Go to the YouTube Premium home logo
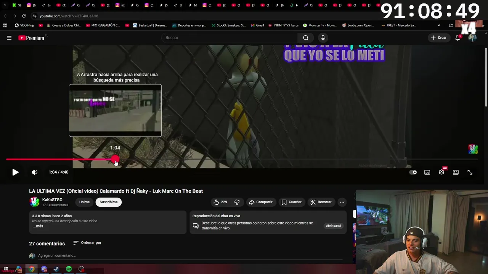The height and width of the screenshot is (274, 488). point(31,38)
